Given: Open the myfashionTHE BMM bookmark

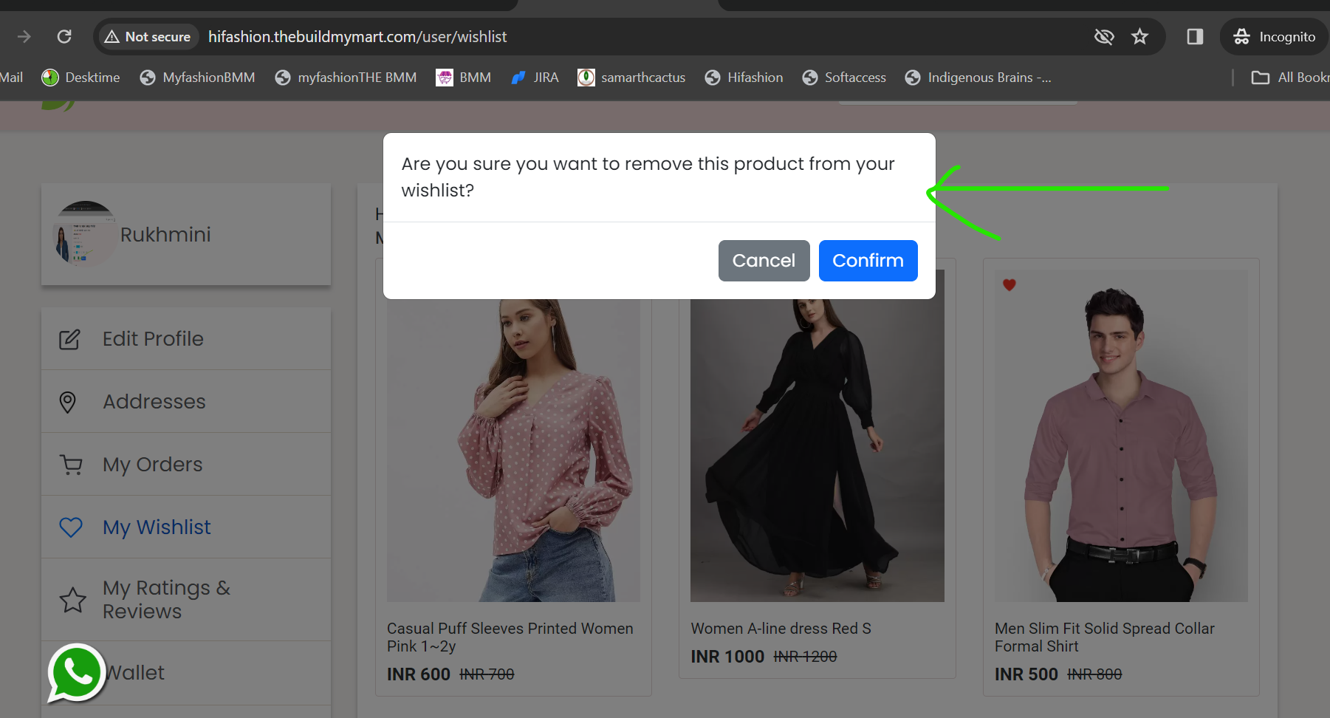Looking at the screenshot, I should pyautogui.click(x=346, y=78).
